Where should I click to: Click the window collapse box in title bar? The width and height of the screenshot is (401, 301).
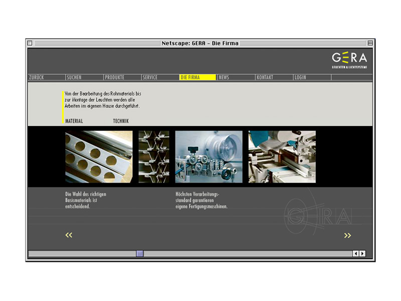tap(370, 43)
